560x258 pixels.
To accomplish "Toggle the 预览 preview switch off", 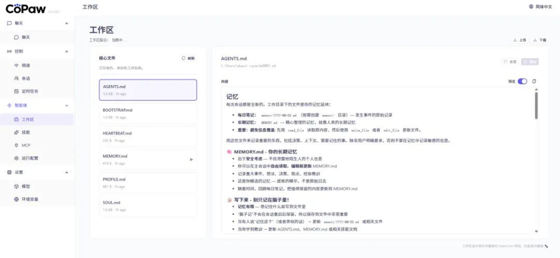I will tap(523, 81).
